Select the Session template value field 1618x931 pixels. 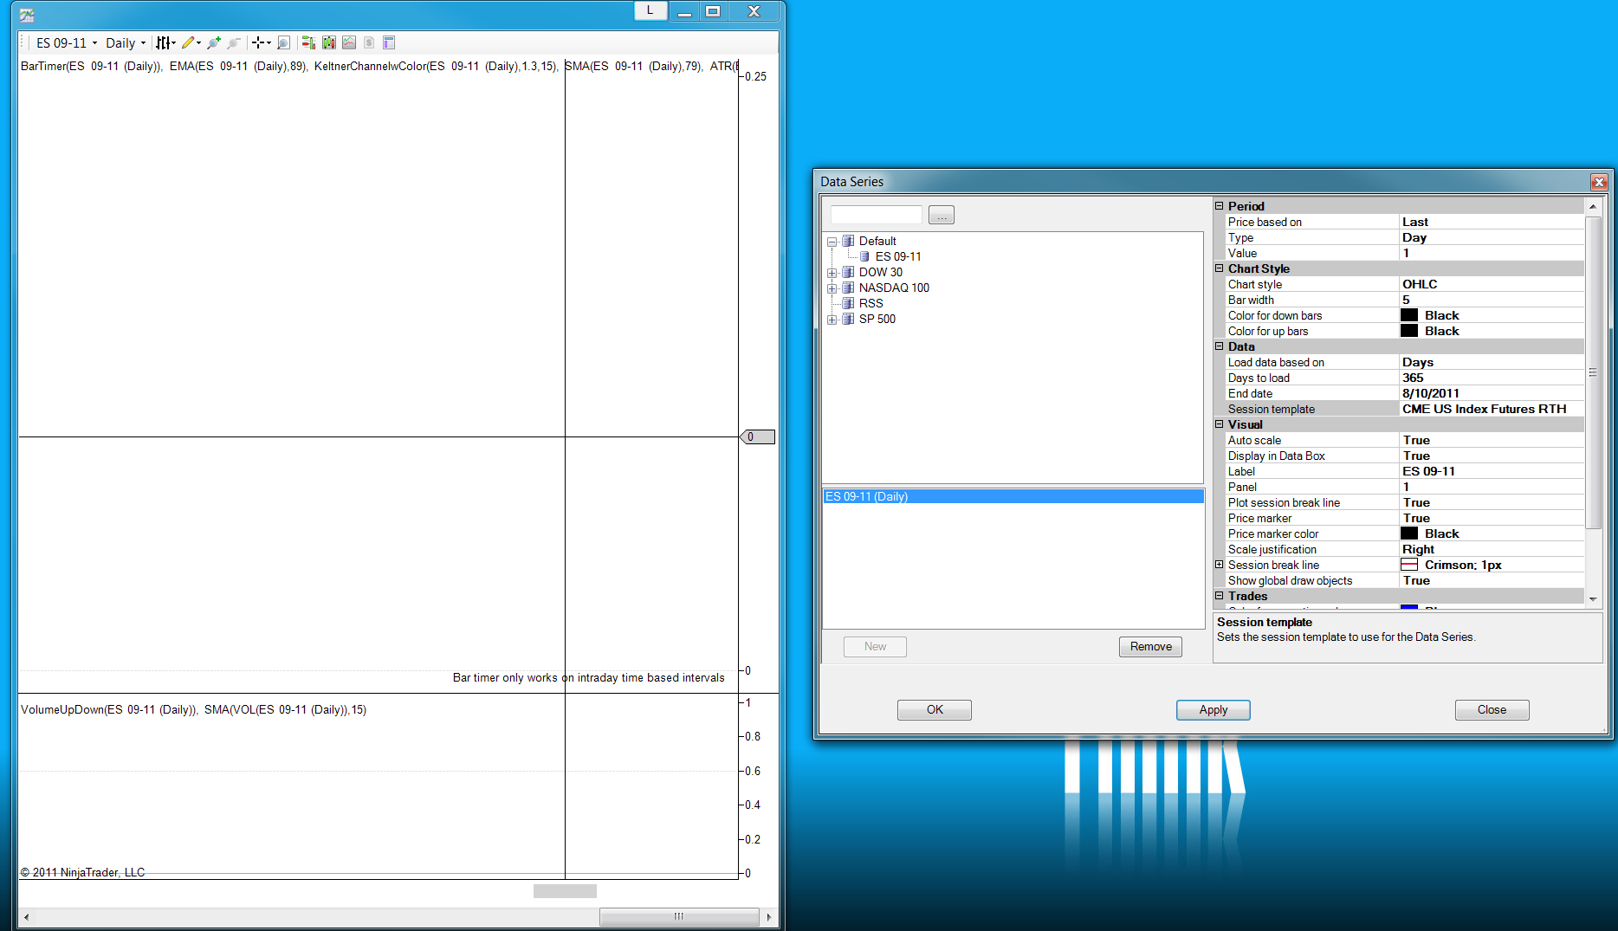point(1492,409)
